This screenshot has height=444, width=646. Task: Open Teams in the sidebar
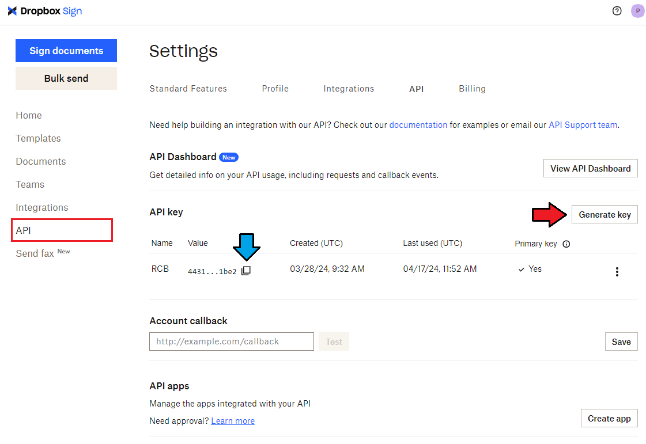(x=30, y=184)
